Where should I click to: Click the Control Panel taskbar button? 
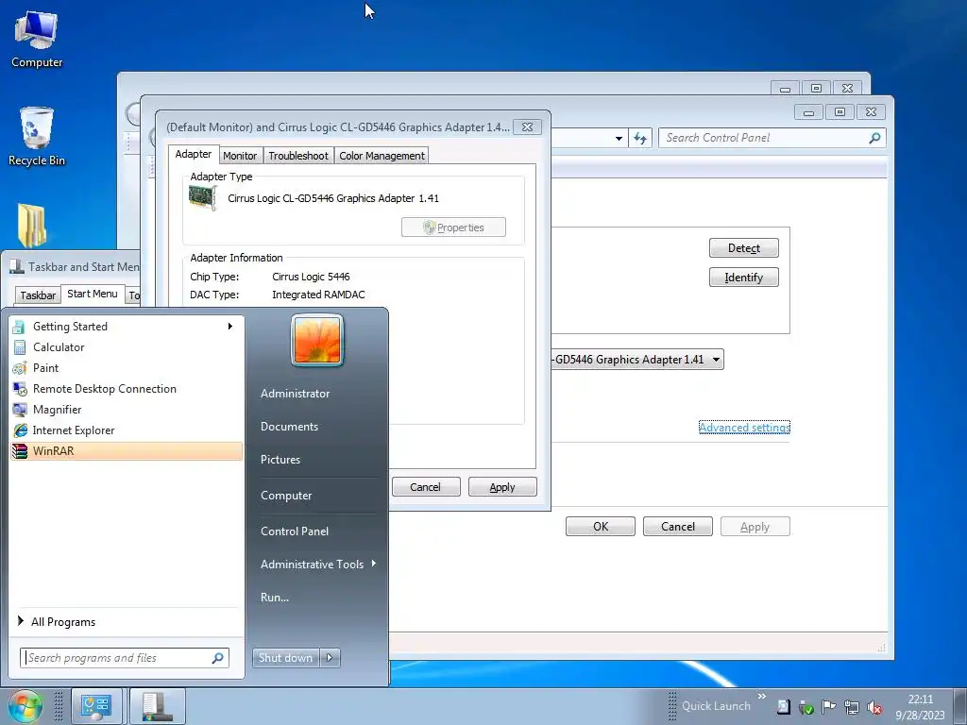[96, 706]
